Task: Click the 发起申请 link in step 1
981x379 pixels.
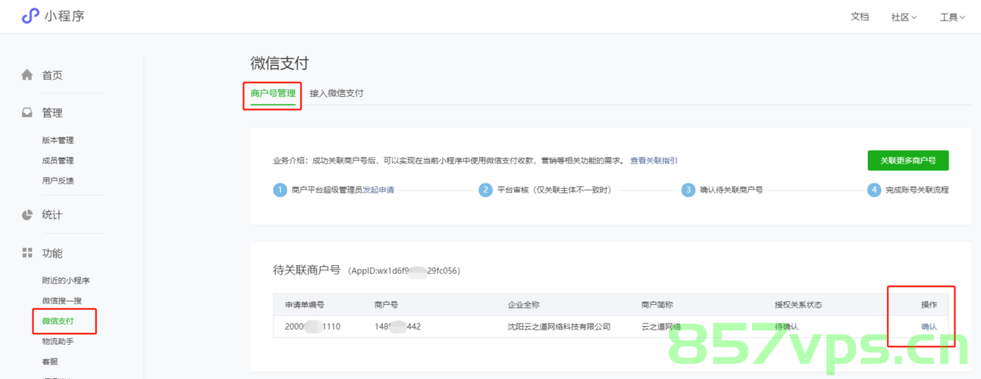Action: tap(378, 190)
